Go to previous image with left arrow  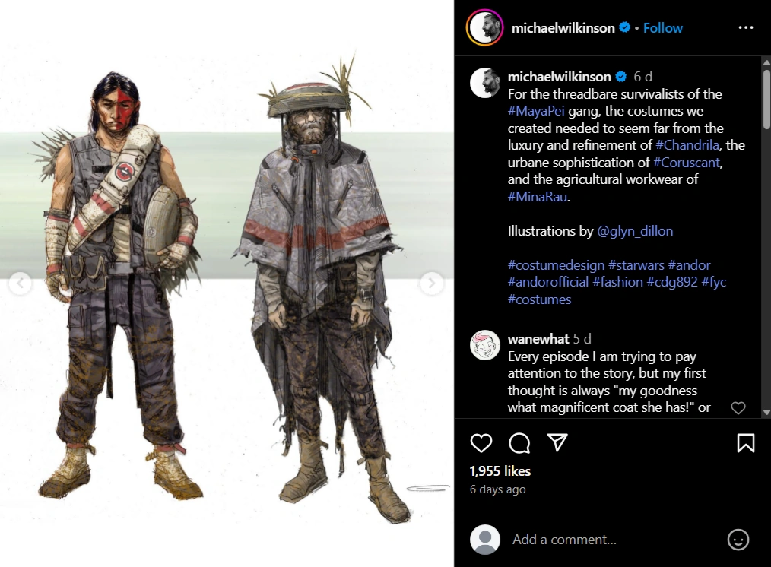21,283
